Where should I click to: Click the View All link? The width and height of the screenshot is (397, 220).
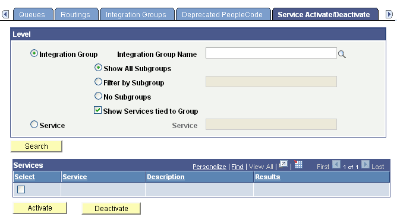(x=261, y=167)
